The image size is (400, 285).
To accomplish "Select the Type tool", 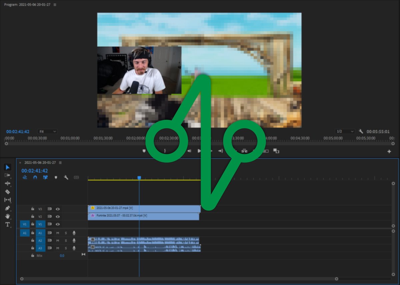I will point(7,224).
